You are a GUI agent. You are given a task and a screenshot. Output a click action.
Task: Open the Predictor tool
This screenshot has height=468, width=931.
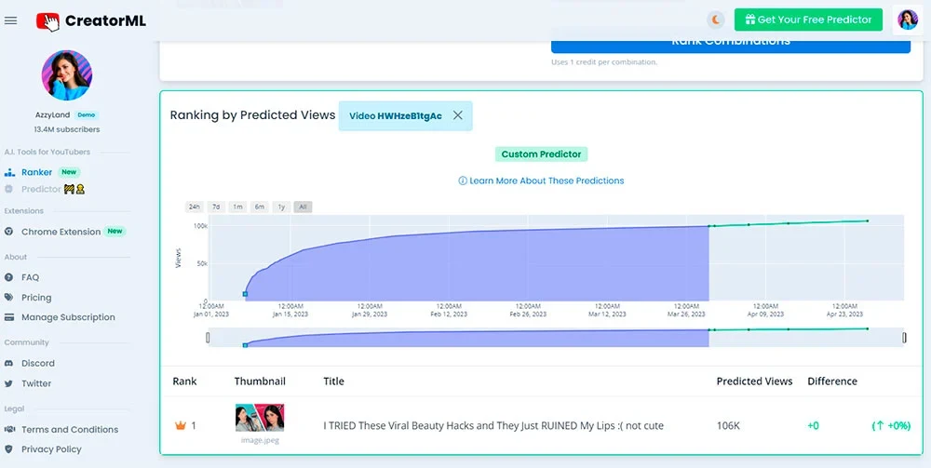click(x=41, y=189)
